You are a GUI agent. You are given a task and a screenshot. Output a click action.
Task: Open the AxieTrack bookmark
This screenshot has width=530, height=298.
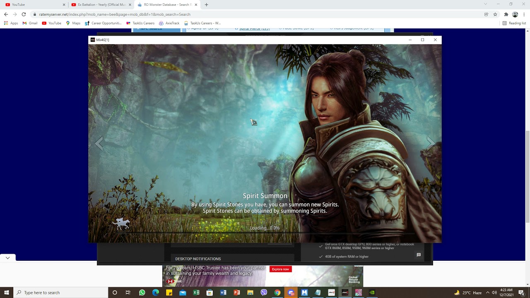click(169, 23)
